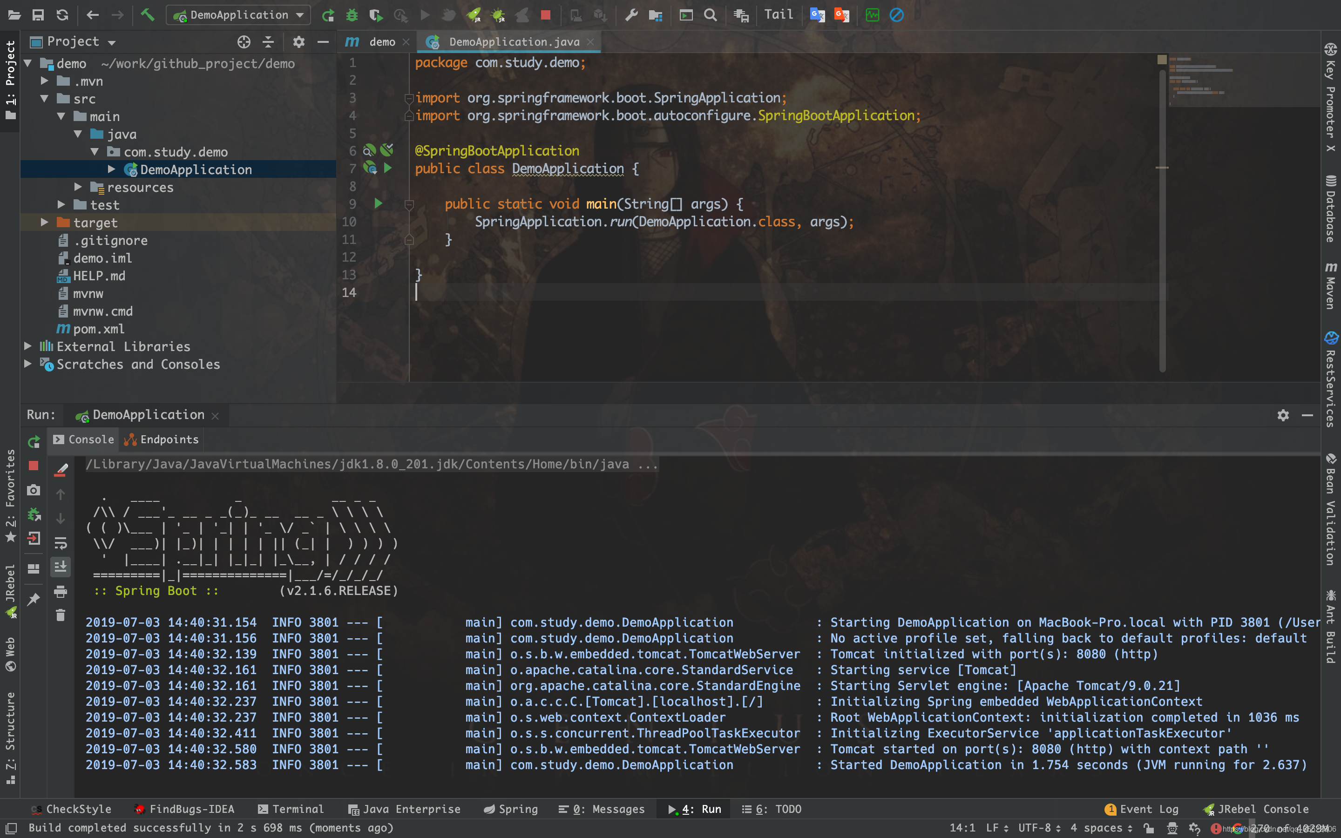Click the Debug bug icon in toolbar

(x=352, y=15)
